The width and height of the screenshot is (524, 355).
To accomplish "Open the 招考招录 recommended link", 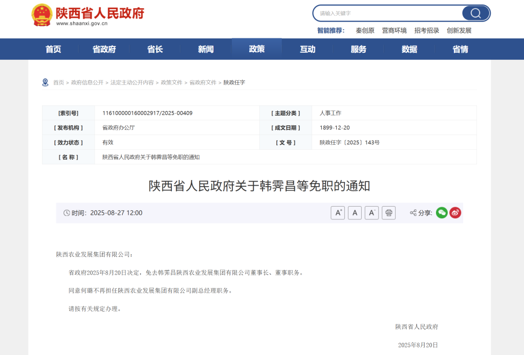I will (427, 31).
